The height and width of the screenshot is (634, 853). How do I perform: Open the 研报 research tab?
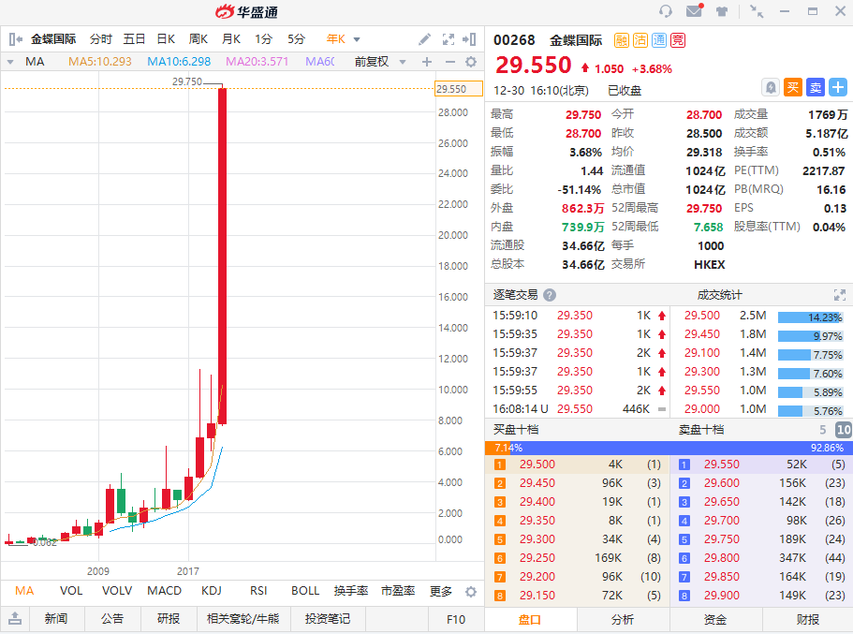coord(169,619)
